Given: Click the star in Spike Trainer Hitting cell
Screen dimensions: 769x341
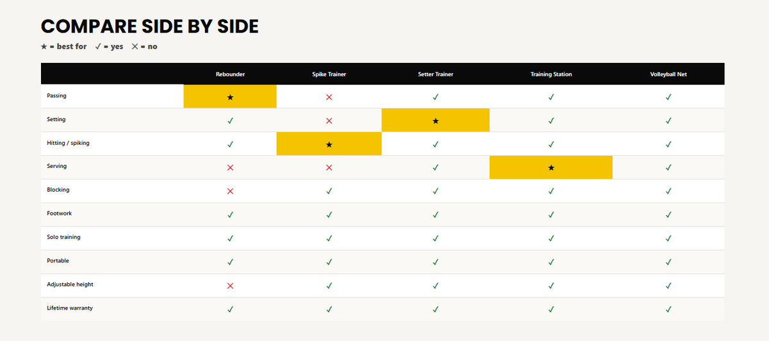Looking at the screenshot, I should click(329, 144).
